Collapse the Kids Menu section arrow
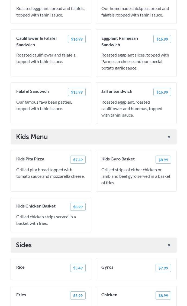 [169, 137]
